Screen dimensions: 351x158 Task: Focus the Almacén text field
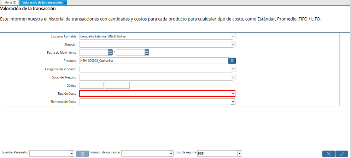[x=156, y=44]
